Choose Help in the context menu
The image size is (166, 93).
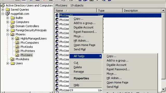pyautogui.click(x=77, y=85)
